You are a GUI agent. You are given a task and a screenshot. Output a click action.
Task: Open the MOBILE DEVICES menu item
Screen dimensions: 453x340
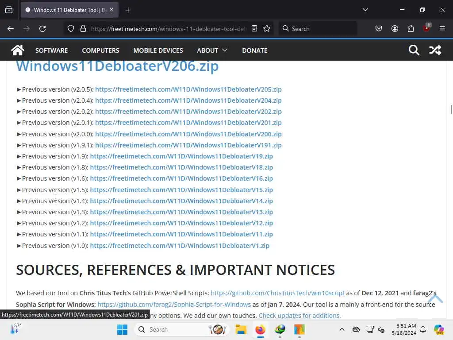pyautogui.click(x=158, y=50)
